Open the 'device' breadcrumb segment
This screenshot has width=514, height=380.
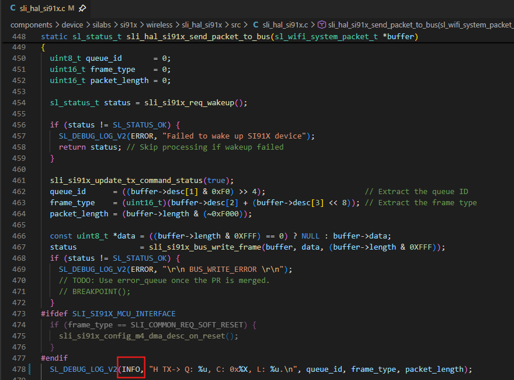(x=72, y=25)
